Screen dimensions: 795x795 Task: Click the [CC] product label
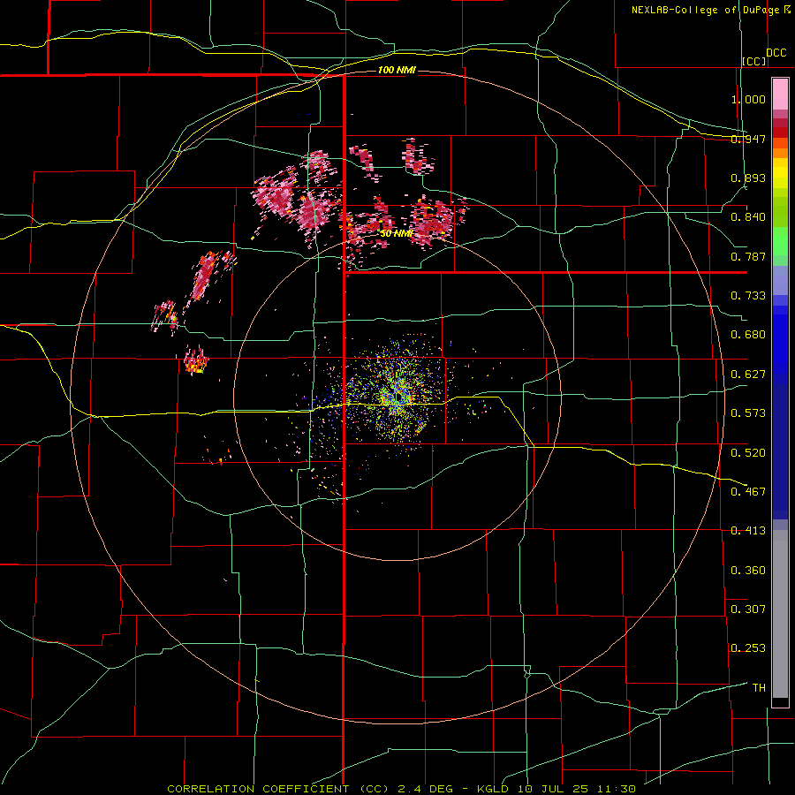(x=754, y=61)
